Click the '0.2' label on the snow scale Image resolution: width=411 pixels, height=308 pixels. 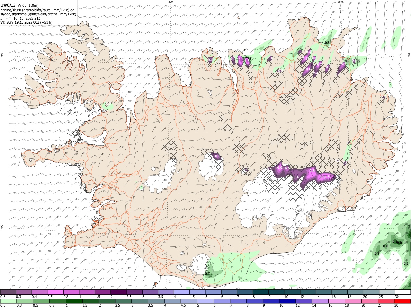(x=3, y=297)
